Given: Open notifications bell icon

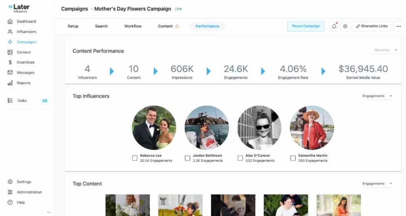Looking at the screenshot, I should click(334, 26).
